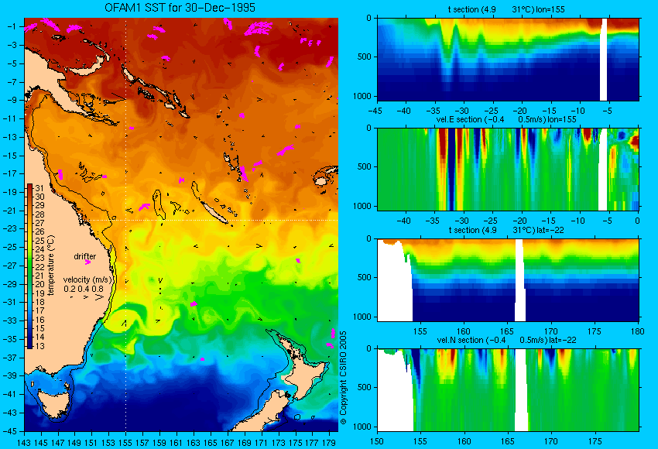Click the "t section (4.9 31°C) lon=155" heading
The image size is (658, 449).
click(506, 9)
